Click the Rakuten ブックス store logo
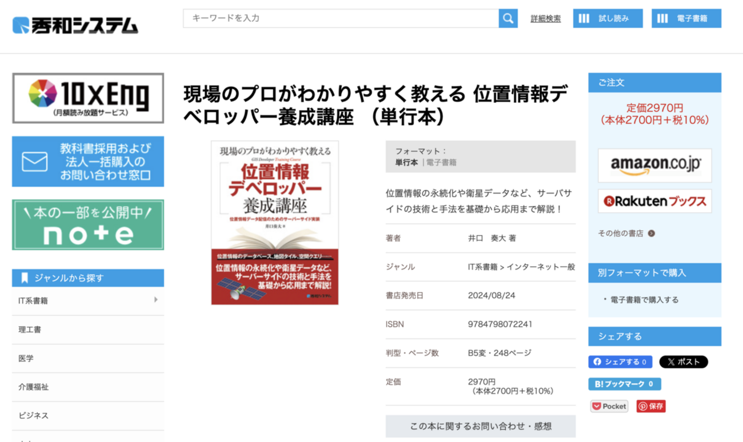Image resolution: width=743 pixels, height=442 pixels. click(654, 201)
